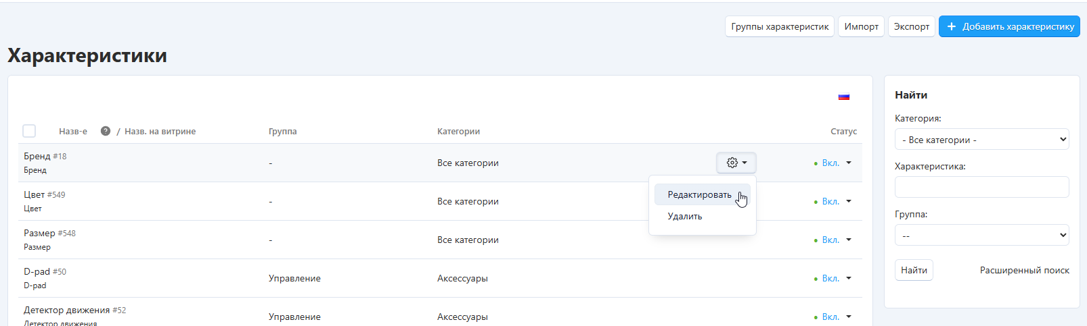The image size is (1087, 326).
Task: Toggle the select-all checkbox in table header
Action: (29, 131)
